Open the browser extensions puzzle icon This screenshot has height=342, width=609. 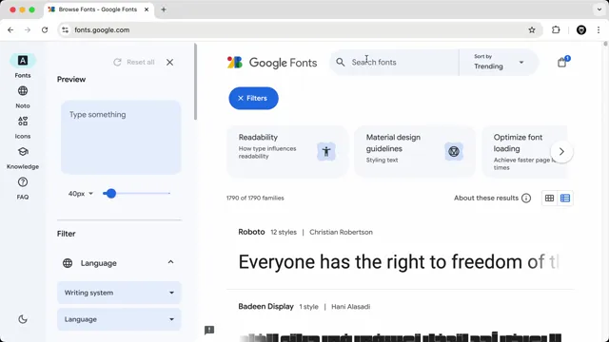point(556,29)
